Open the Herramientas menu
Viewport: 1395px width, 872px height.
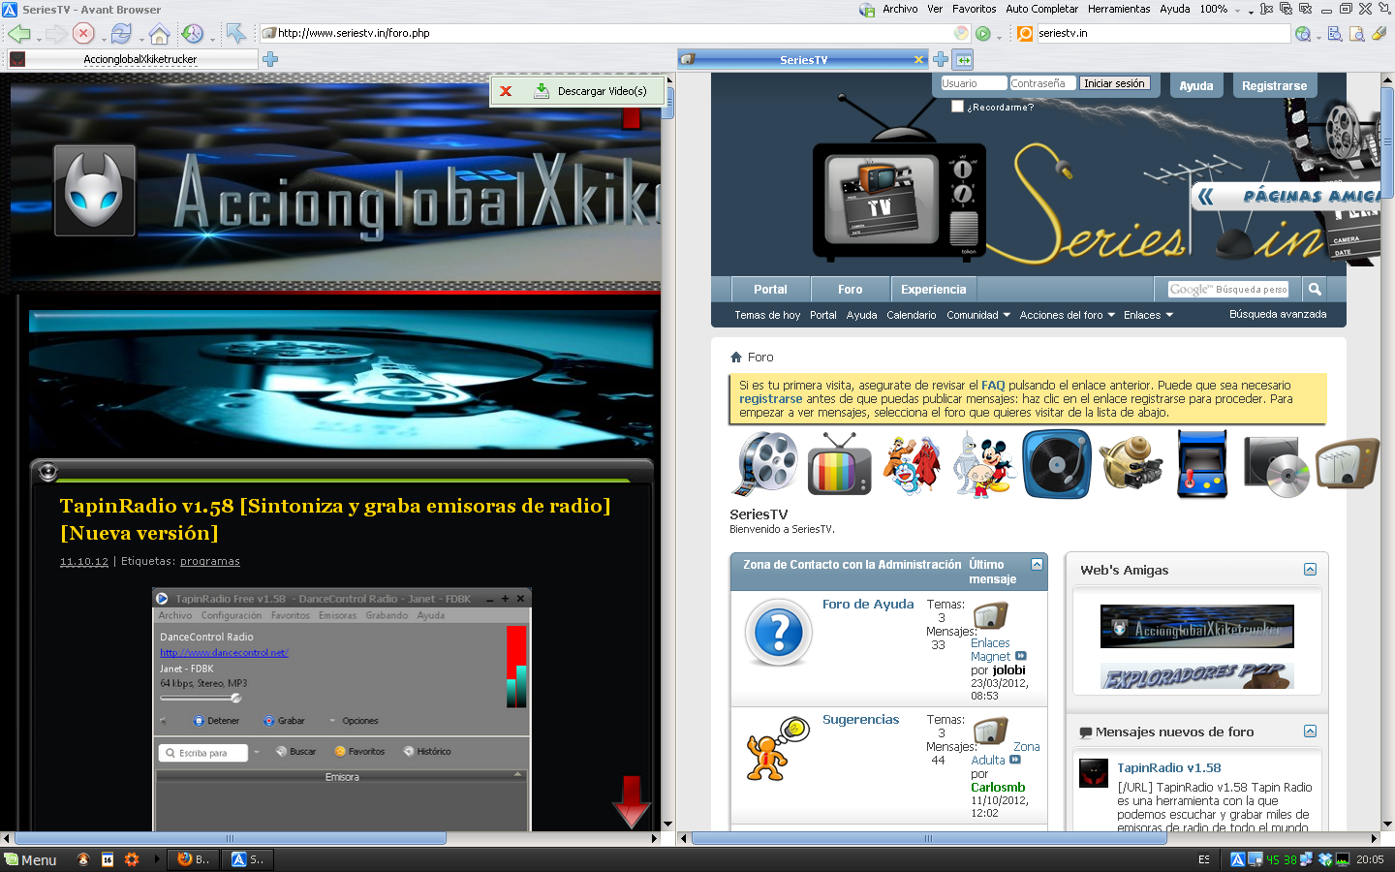pyautogui.click(x=1119, y=9)
